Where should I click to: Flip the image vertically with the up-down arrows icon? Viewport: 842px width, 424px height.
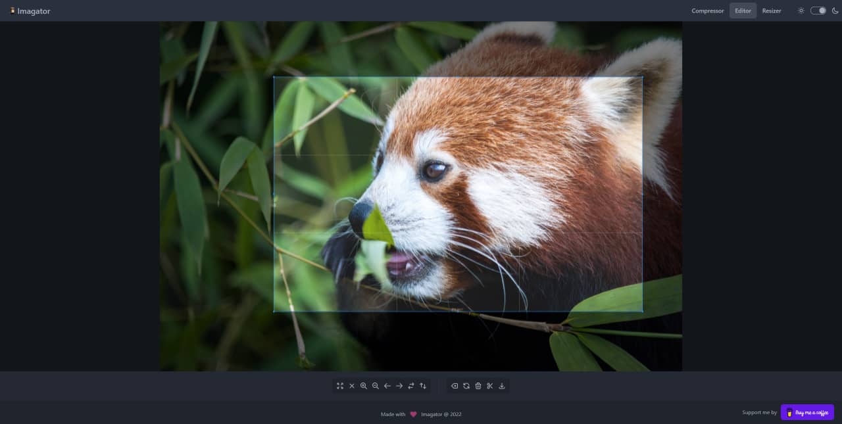[x=423, y=386]
